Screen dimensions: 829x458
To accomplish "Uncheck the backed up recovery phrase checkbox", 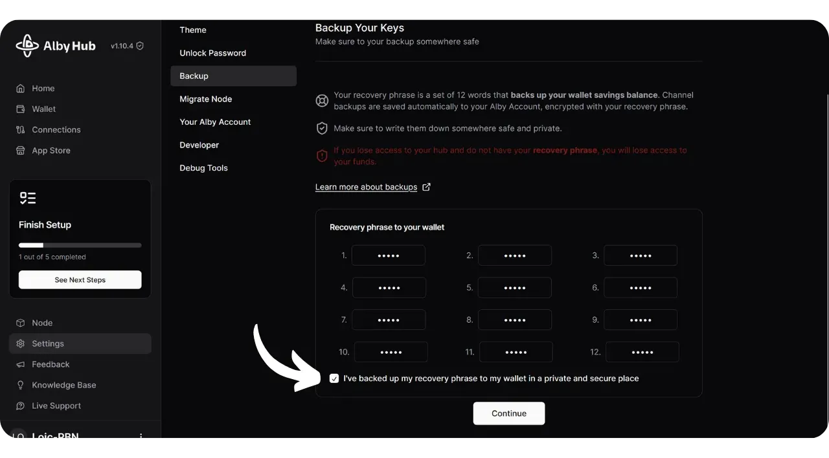I will [x=334, y=378].
